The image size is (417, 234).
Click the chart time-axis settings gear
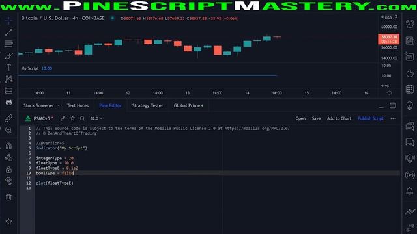[390, 93]
